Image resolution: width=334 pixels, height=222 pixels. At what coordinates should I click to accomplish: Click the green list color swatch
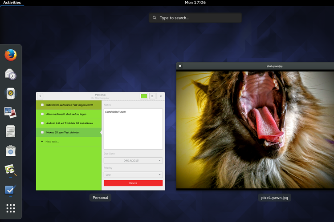144,96
